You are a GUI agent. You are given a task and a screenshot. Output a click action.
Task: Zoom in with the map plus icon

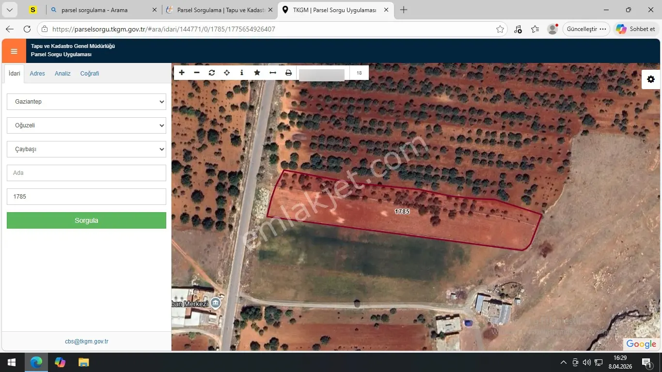(182, 73)
